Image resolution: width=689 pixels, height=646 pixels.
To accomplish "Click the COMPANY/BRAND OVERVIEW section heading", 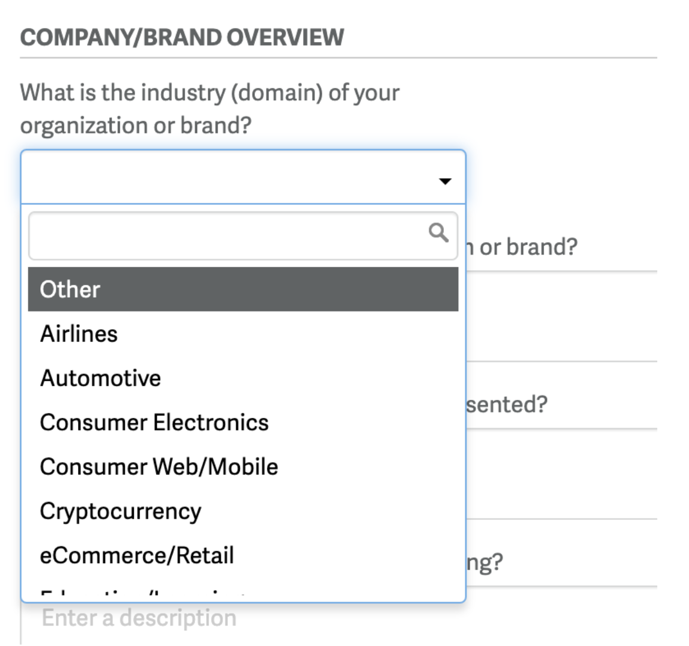I will (182, 37).
